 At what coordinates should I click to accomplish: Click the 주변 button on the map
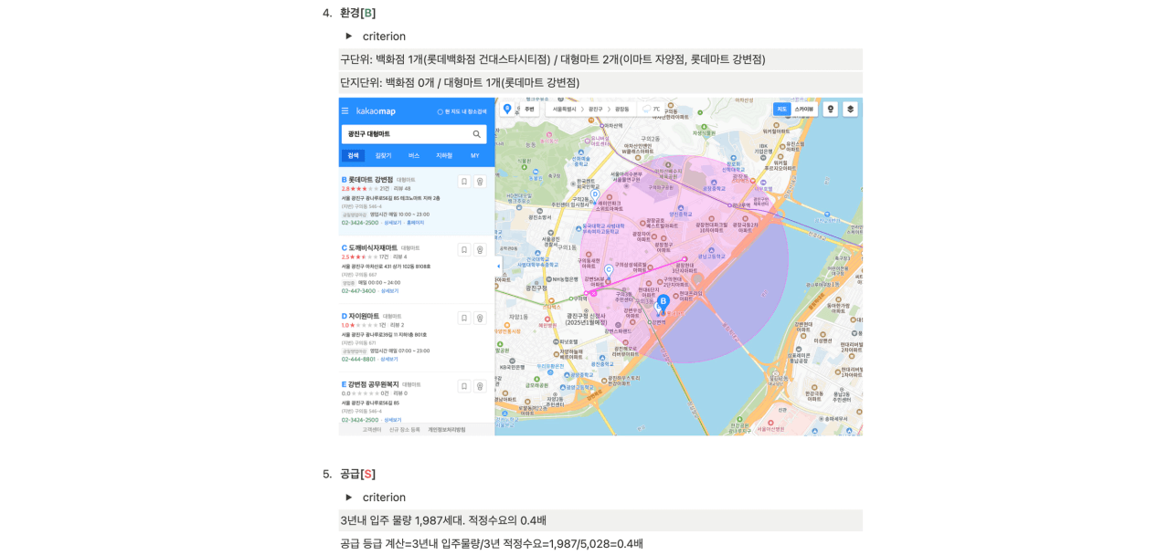tap(529, 109)
